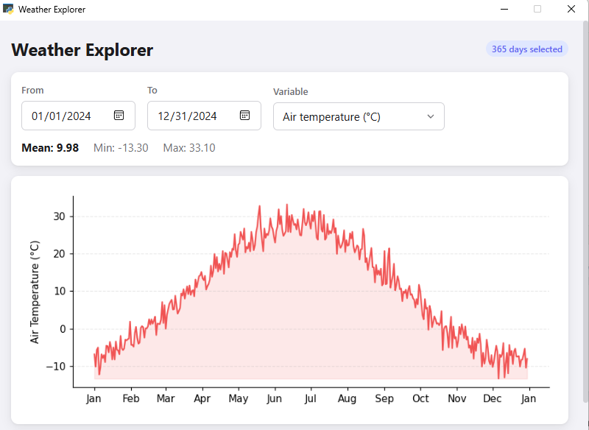Click the Jun label on x-axis
This screenshot has width=589, height=430.
coord(274,398)
